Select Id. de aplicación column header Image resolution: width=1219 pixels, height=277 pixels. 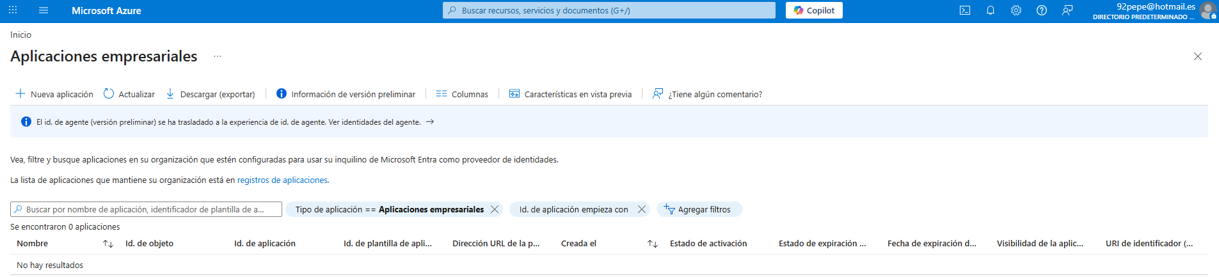[265, 244]
